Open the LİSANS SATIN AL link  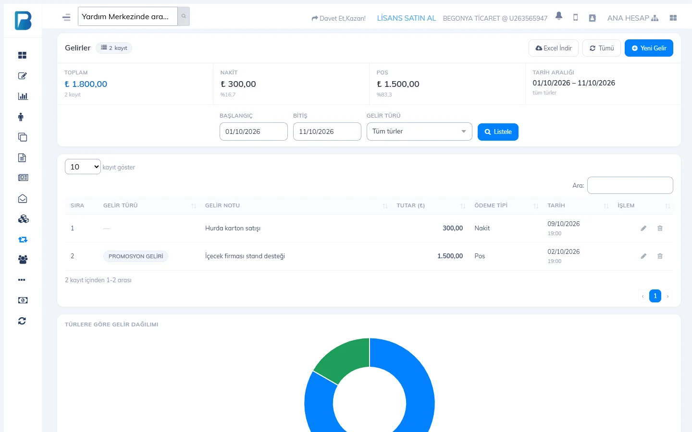click(407, 18)
